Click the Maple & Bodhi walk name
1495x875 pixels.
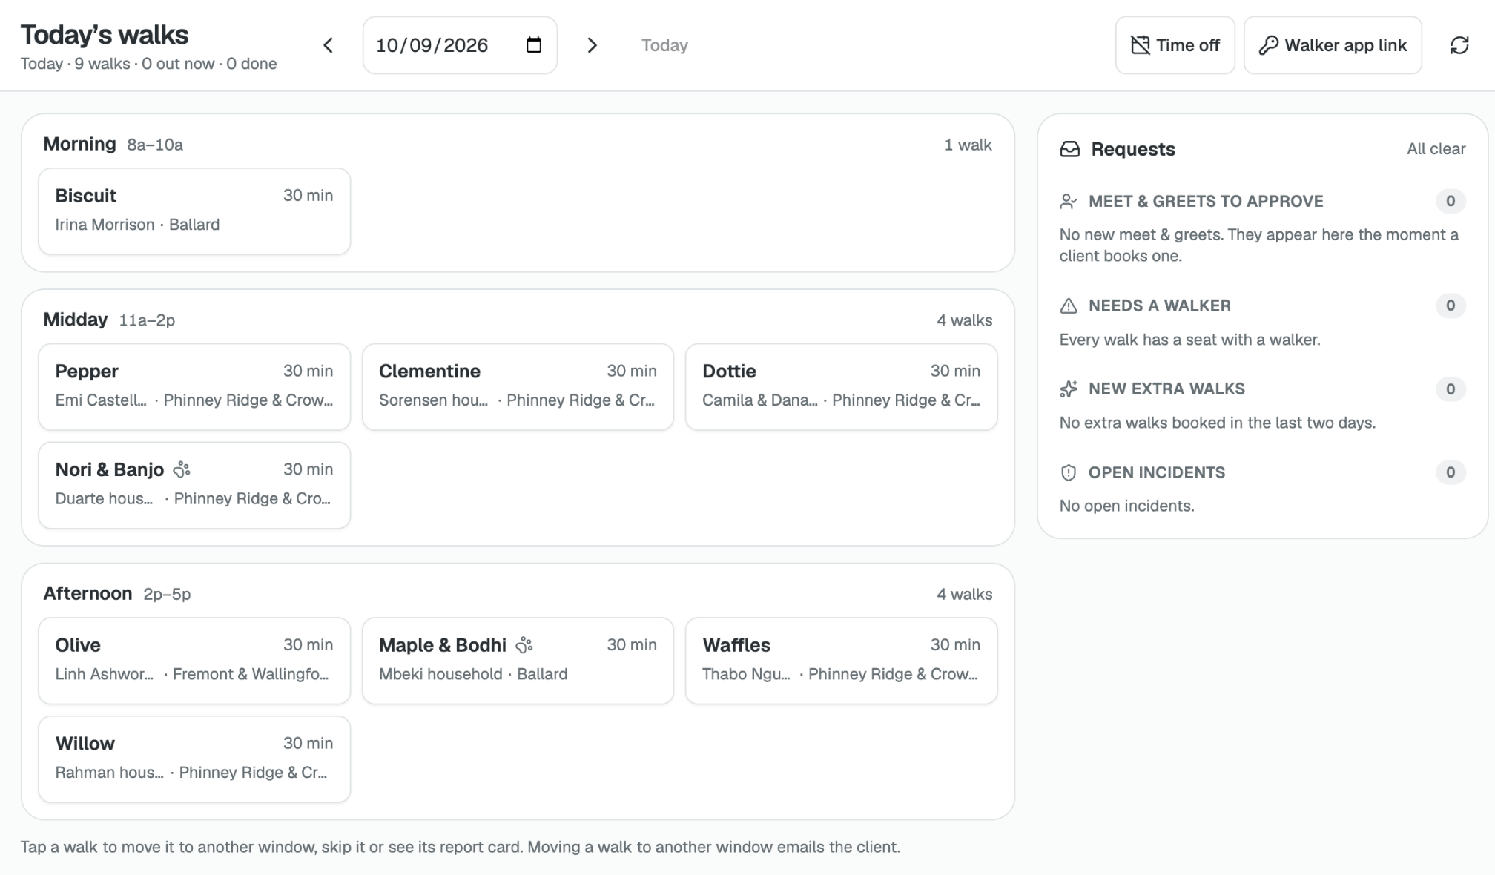coord(443,645)
